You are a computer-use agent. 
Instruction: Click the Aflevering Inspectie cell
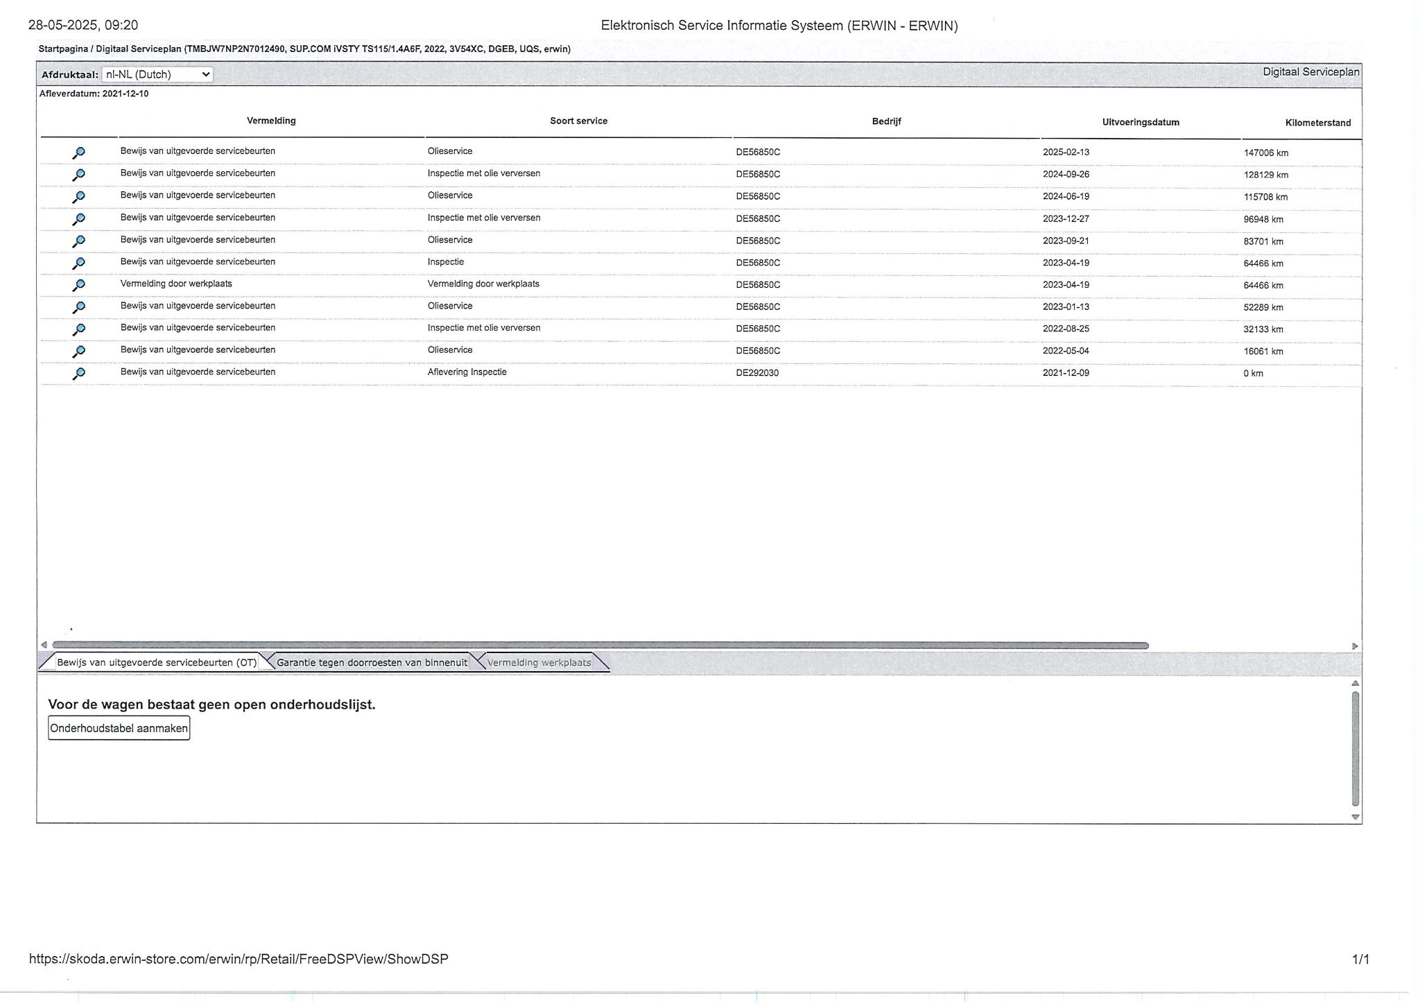point(467,372)
